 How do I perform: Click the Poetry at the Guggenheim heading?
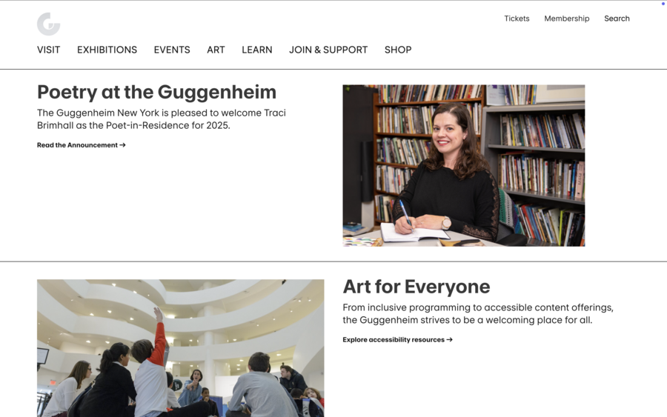[156, 92]
